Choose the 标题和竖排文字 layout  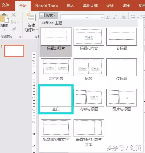[x=56, y=130]
